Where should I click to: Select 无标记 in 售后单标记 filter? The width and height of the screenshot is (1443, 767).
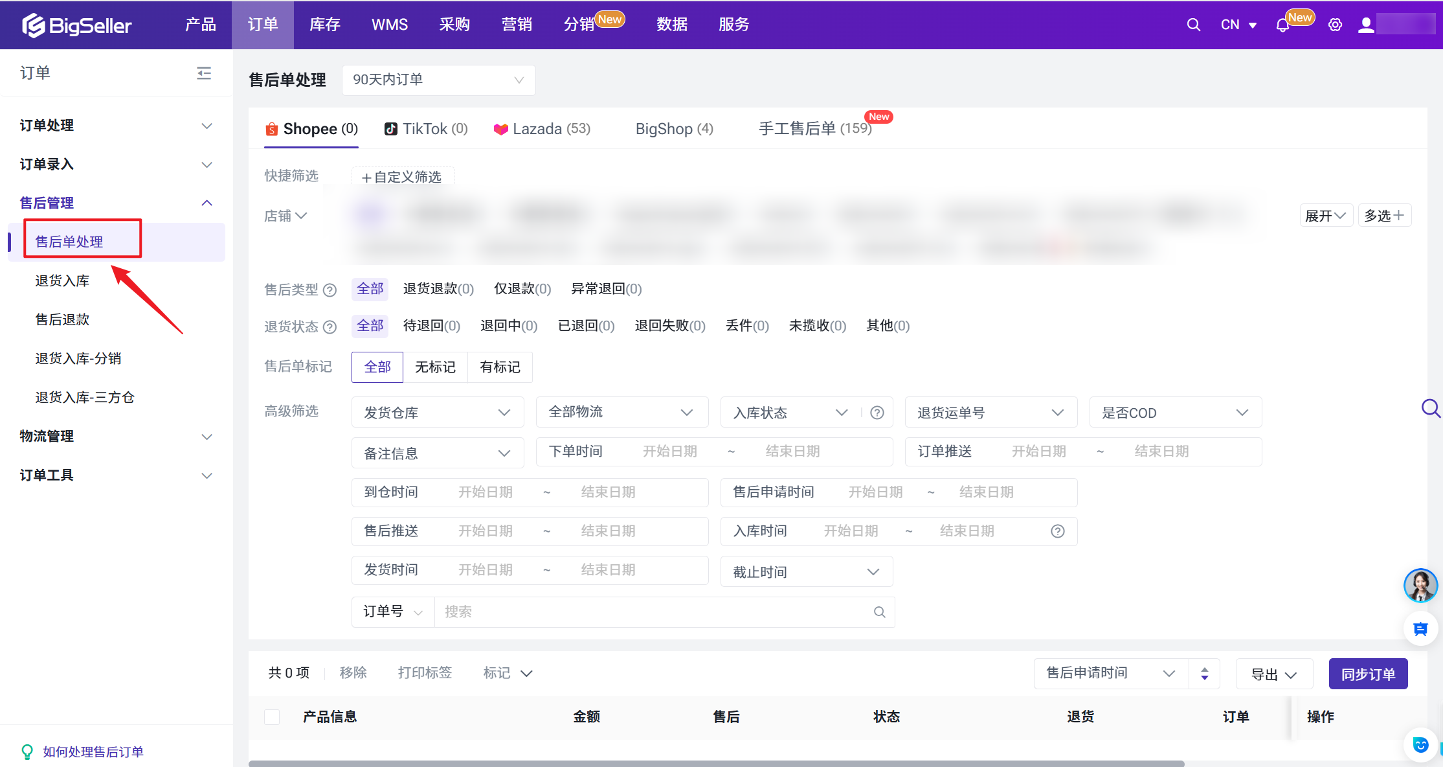pyautogui.click(x=435, y=367)
